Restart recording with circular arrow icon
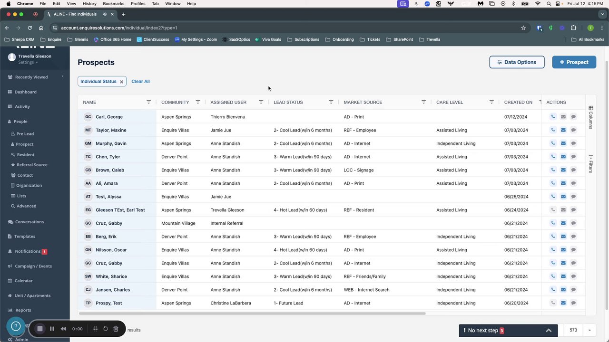Image resolution: width=609 pixels, height=342 pixels. pyautogui.click(x=105, y=329)
